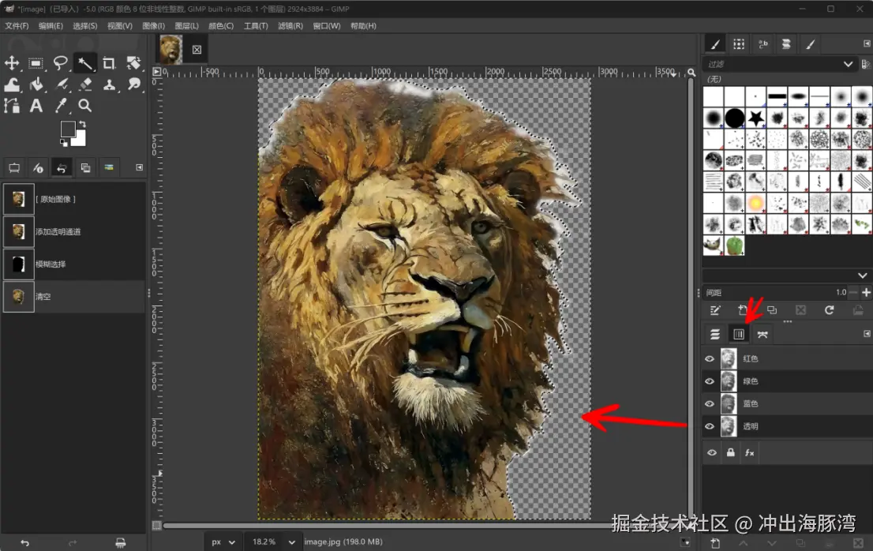Open the 编辑(E) menu

click(51, 25)
